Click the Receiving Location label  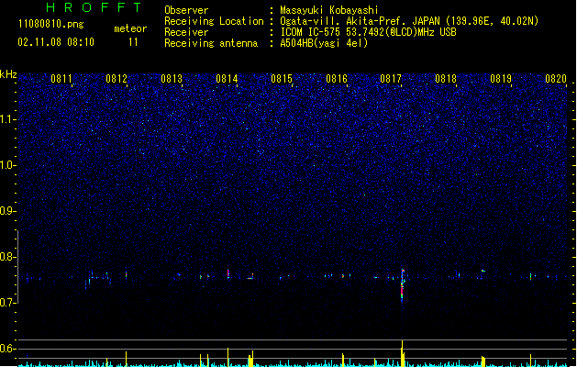214,21
